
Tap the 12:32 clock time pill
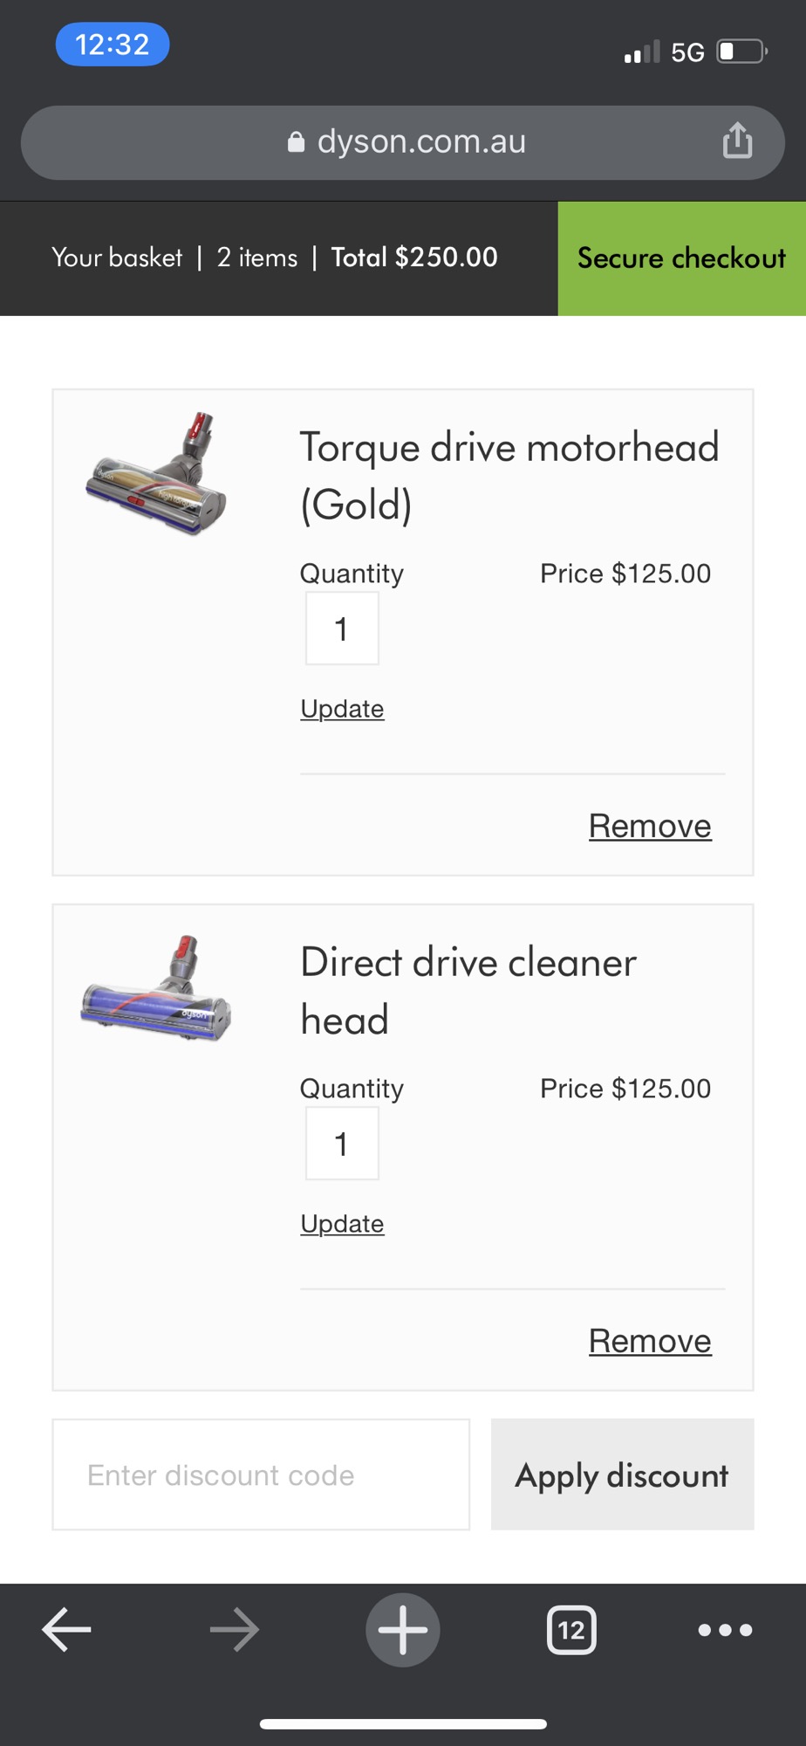[x=113, y=45]
